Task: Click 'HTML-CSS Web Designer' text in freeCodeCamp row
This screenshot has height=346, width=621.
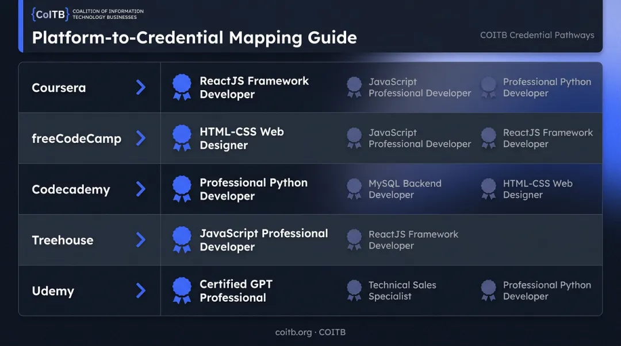Action: point(241,138)
